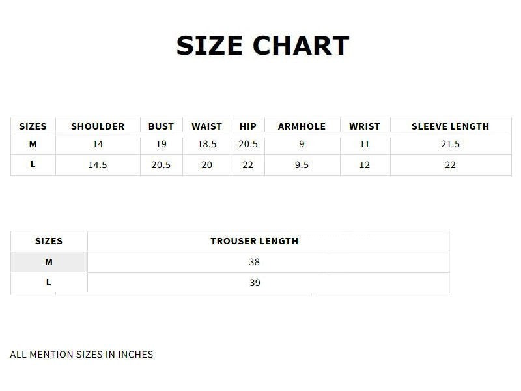Click the highlighted M cell in trouser table
The width and height of the screenshot is (521, 391).
49,262
